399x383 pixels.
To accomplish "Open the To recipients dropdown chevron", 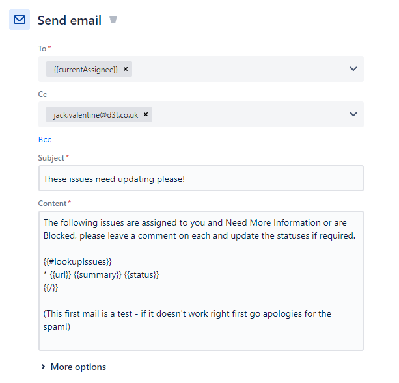I will pos(353,69).
